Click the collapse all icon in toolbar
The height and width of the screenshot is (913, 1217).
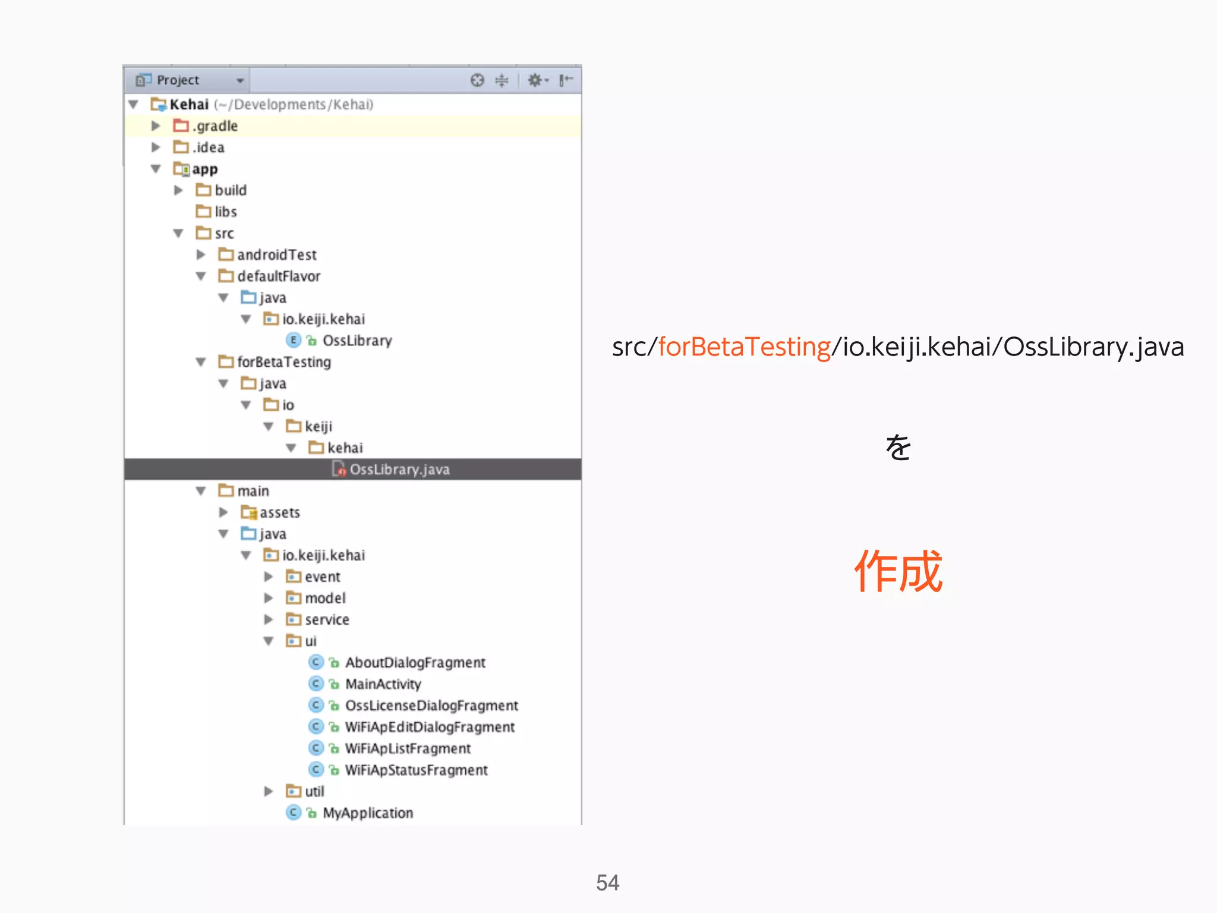coord(502,80)
